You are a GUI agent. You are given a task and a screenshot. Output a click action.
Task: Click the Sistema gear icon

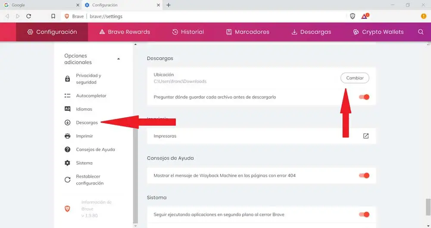[x=67, y=163]
